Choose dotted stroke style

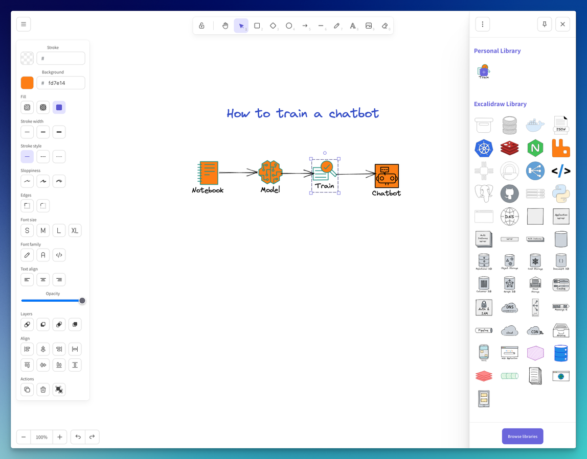click(x=59, y=157)
